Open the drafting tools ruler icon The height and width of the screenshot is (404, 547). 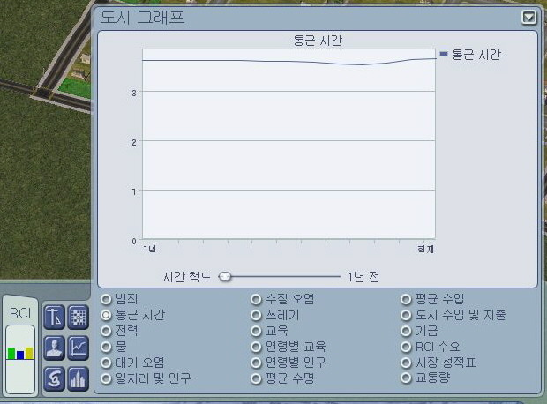pos(54,318)
